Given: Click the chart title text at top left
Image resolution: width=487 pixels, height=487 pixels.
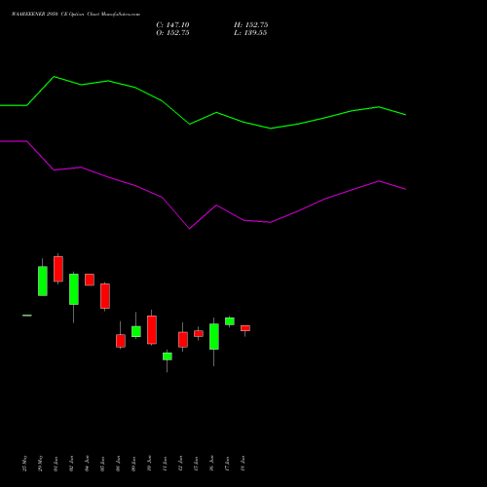Looking at the screenshot, I should pyautogui.click(x=76, y=15).
